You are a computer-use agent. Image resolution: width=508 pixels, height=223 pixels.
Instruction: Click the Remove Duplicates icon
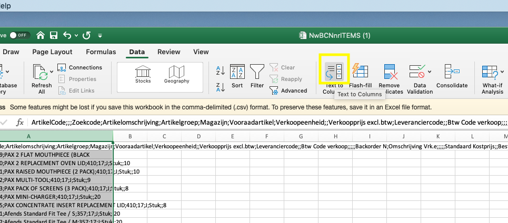click(x=391, y=72)
